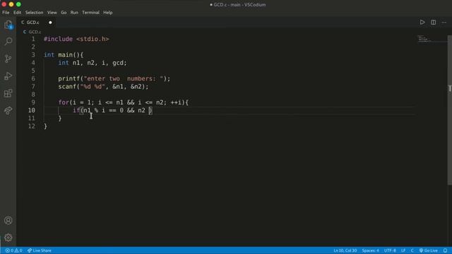Open notifications bell icon
452x254 pixels.
click(x=446, y=250)
